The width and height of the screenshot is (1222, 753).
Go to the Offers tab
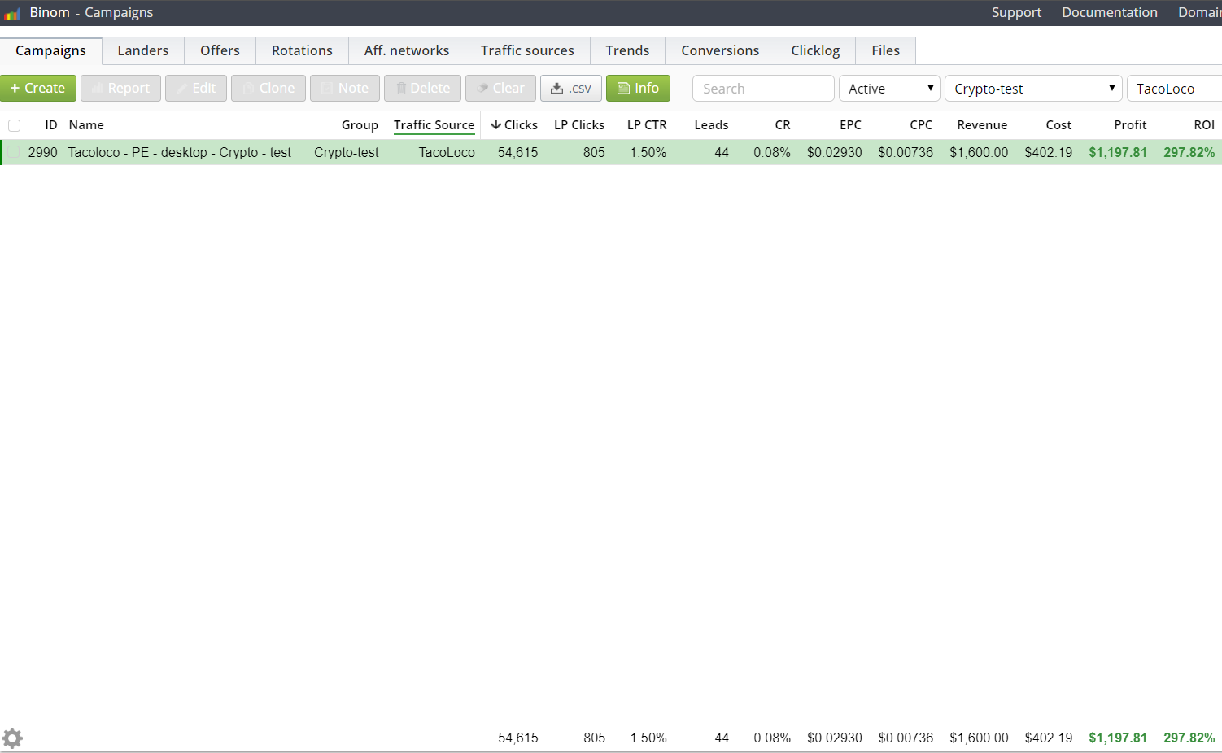pos(220,50)
